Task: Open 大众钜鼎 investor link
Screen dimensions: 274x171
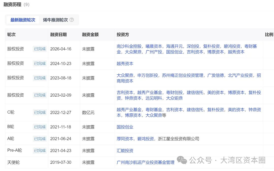Action: click(x=174, y=98)
